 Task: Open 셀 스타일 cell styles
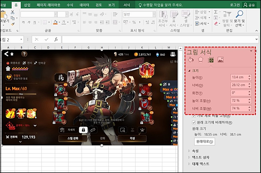point(186,19)
